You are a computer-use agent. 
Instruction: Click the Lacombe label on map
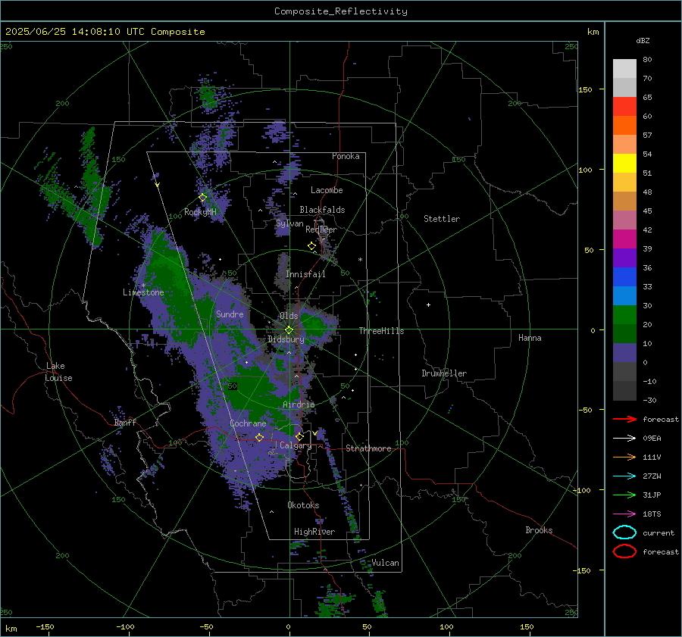pos(327,190)
